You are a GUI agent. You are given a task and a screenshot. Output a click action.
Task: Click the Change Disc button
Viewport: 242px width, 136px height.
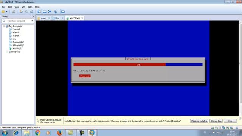point(216,121)
